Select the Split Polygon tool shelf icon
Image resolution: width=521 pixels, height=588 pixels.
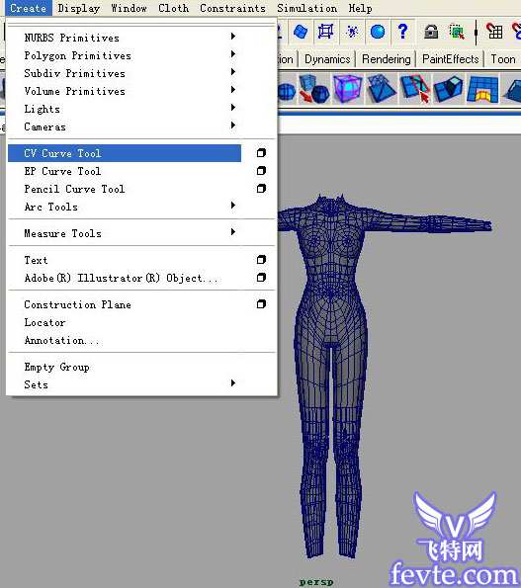pos(414,89)
